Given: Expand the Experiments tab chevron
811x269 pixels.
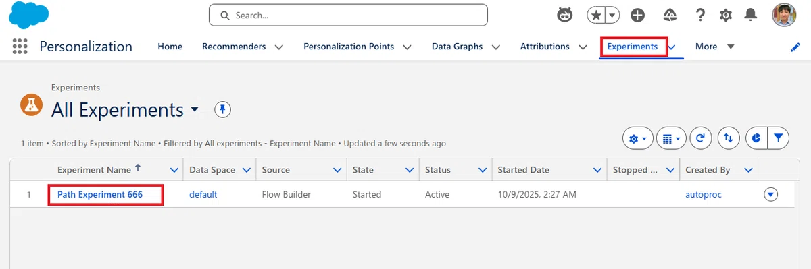Looking at the screenshot, I should pos(672,47).
